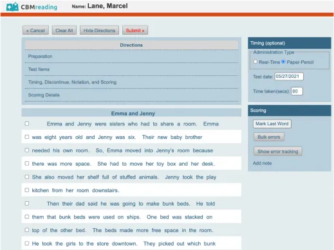This screenshot has width=334, height=250.
Task: Mark the word 'because' in the passage
Action: [203, 150]
